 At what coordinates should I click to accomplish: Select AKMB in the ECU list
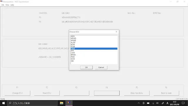click(x=94, y=40)
